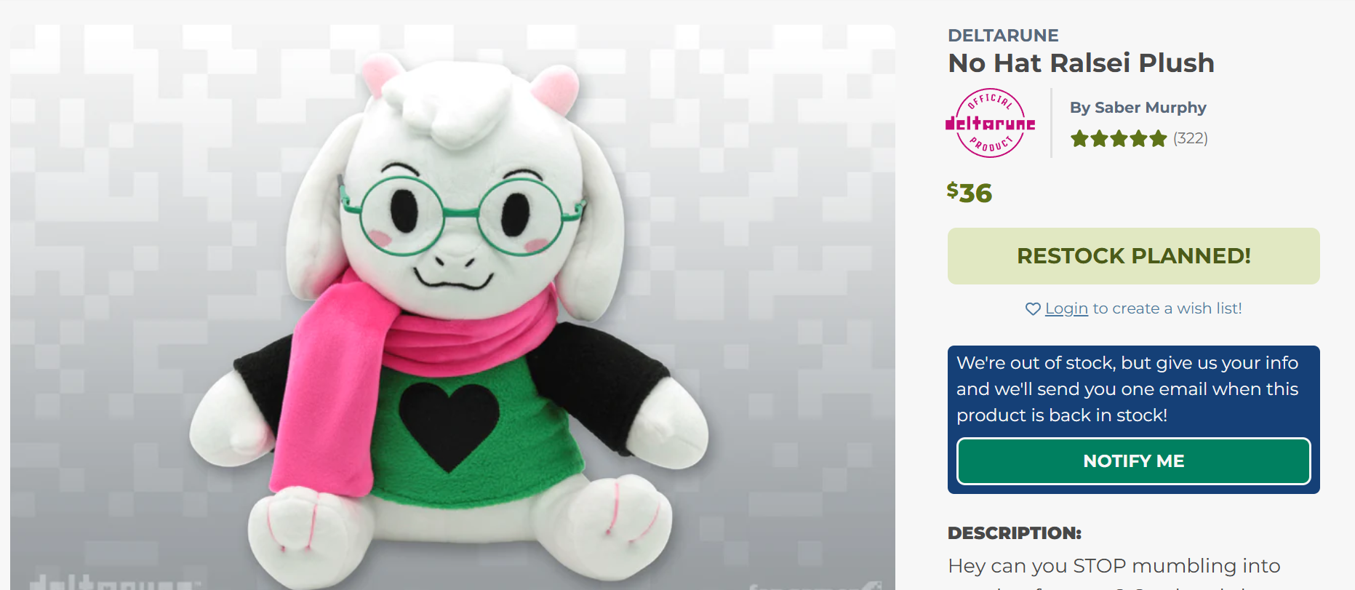Follow the Login link for wish lists
The image size is (1355, 590).
pyautogui.click(x=1066, y=308)
